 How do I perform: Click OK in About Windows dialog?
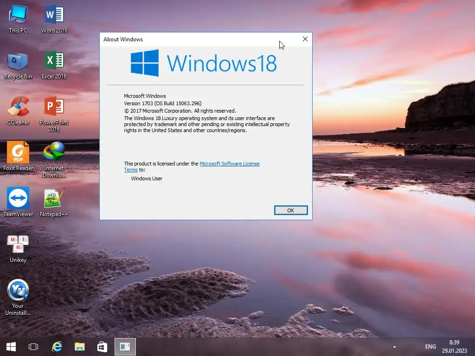[x=291, y=210]
